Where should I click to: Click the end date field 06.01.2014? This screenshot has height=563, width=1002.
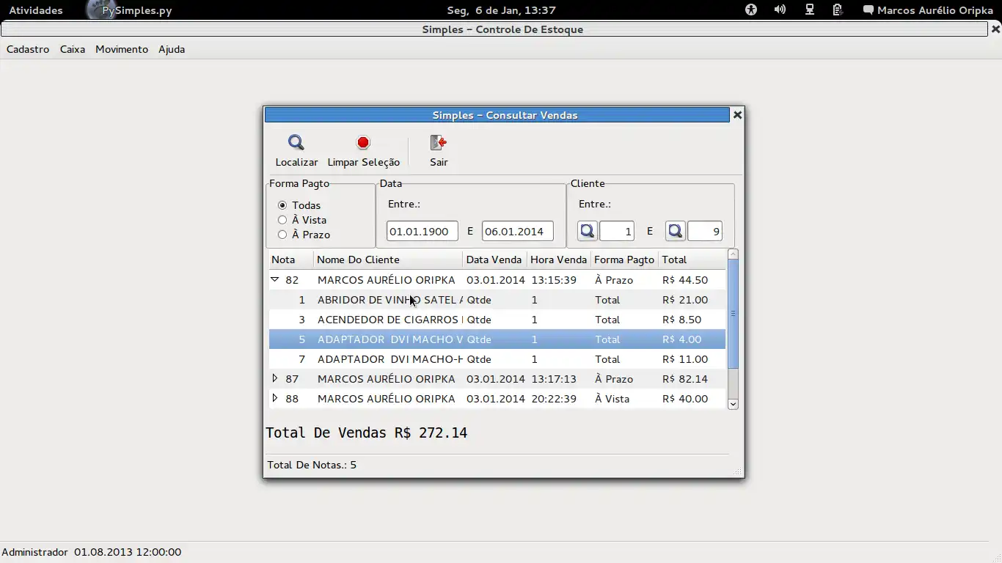click(518, 232)
